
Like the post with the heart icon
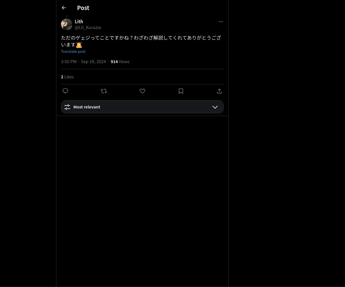pos(142,91)
